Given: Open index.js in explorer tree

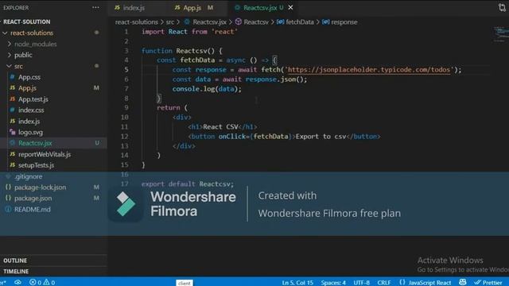Looking at the screenshot, I should point(29,122).
